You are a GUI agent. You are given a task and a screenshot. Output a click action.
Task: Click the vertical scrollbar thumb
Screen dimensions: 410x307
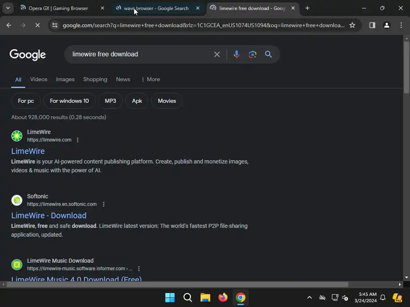point(406,67)
